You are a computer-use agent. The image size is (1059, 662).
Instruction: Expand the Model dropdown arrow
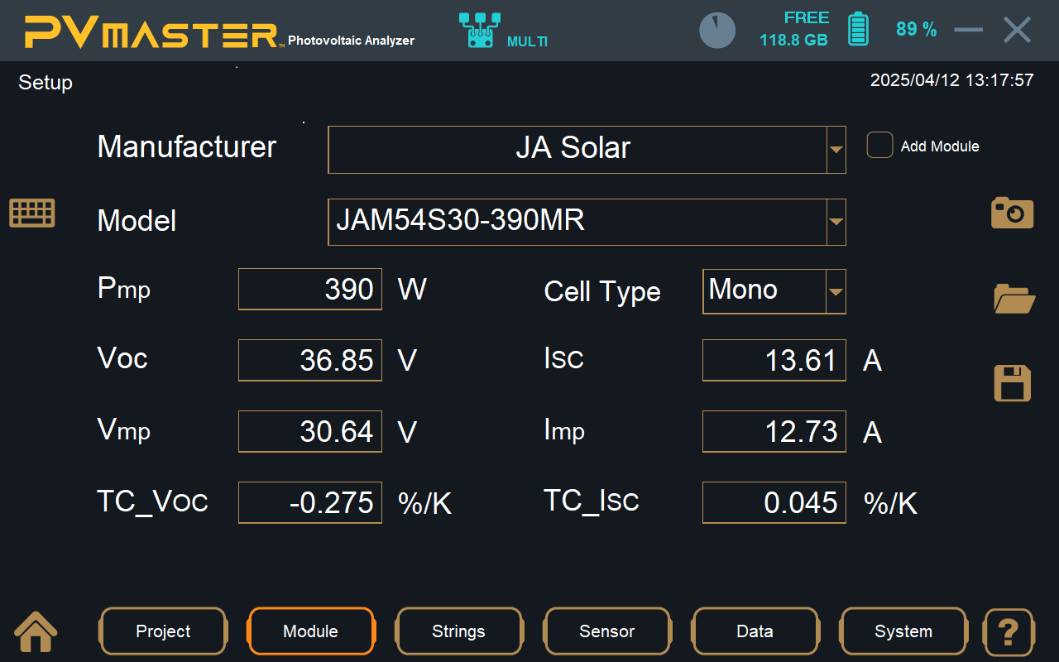(x=836, y=222)
